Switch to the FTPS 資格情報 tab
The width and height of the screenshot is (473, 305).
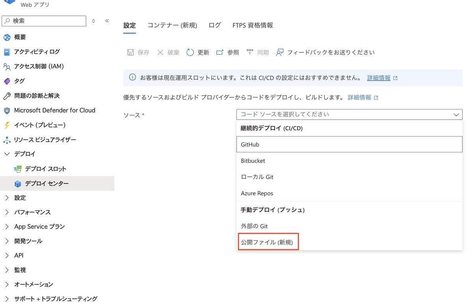(253, 26)
